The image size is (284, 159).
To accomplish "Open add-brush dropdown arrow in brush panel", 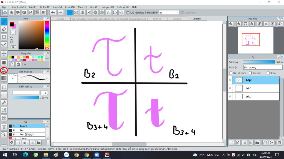I will coord(27,143).
